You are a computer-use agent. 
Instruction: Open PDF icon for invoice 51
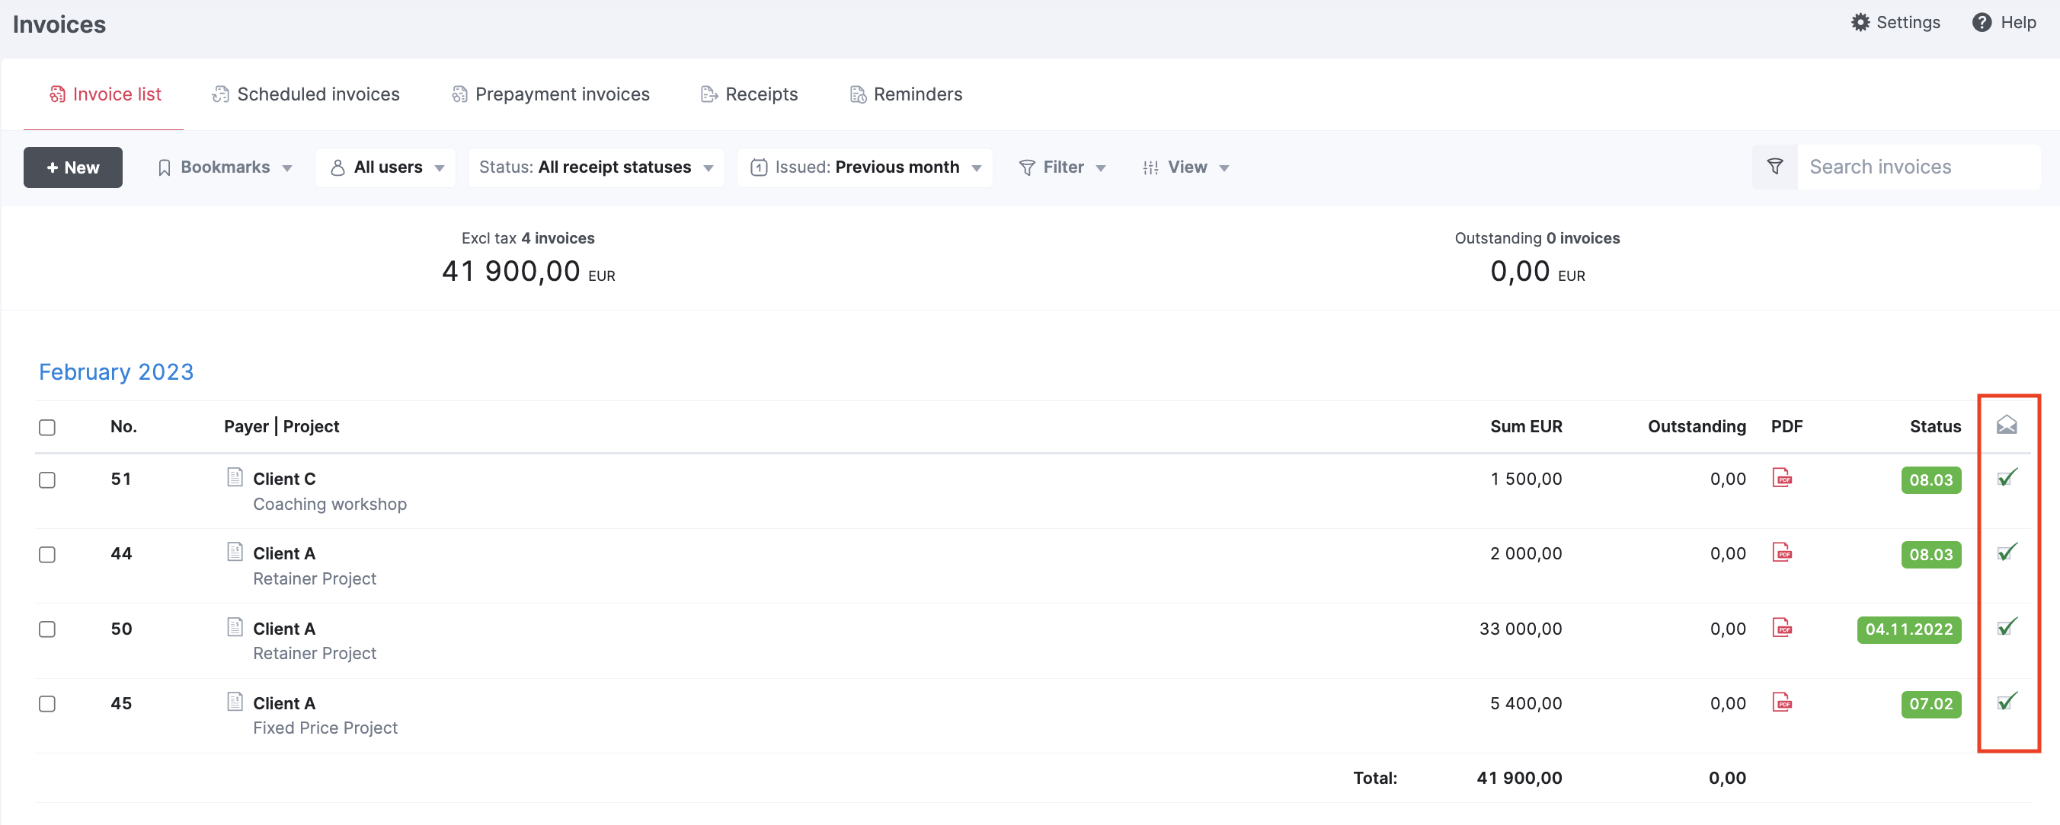pos(1782,478)
